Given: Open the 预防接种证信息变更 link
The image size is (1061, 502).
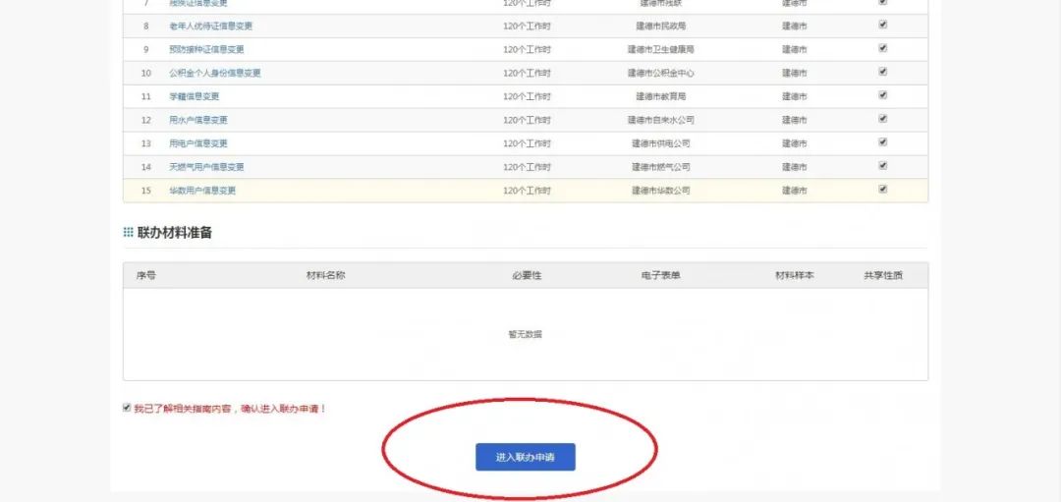Looking at the screenshot, I should [x=206, y=49].
